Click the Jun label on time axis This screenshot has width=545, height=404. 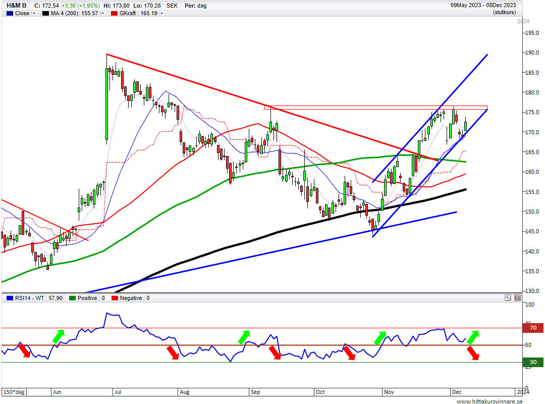pyautogui.click(x=57, y=392)
